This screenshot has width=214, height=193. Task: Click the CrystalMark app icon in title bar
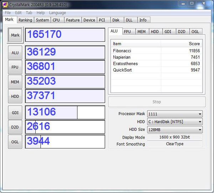[x=5, y=5]
